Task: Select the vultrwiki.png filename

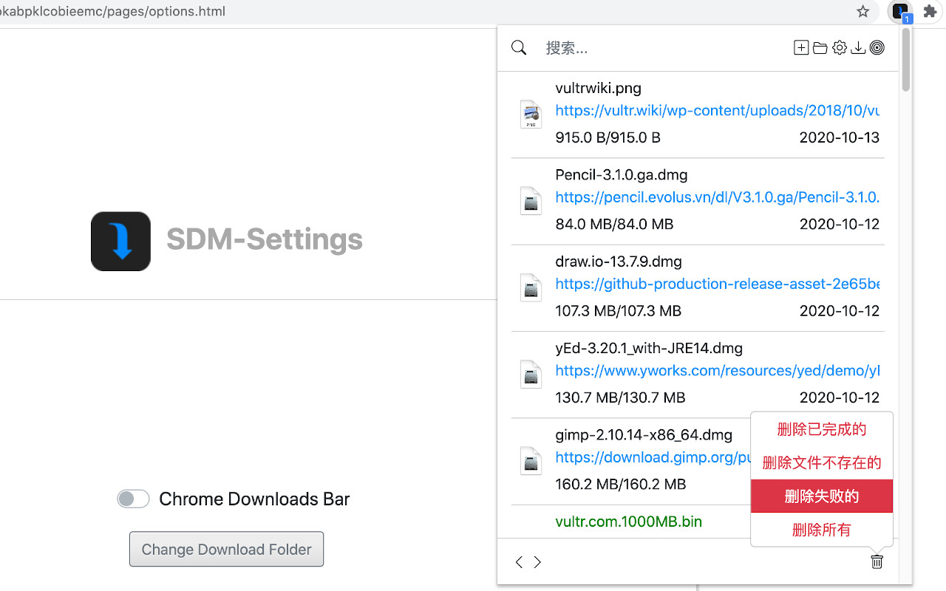Action: tap(598, 88)
